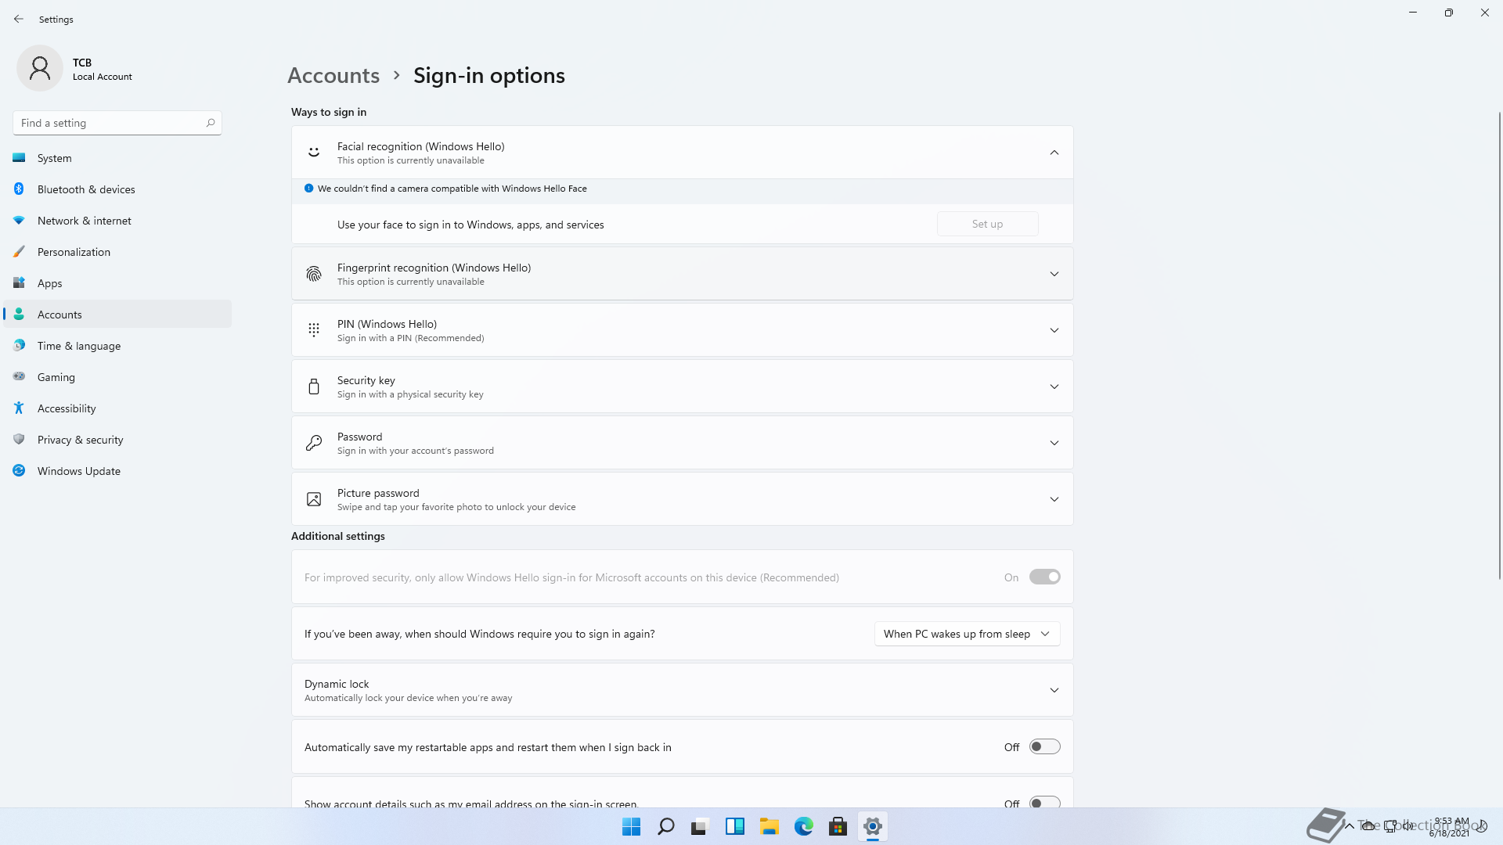Expand the Password section
This screenshot has height=845, width=1503.
tap(1054, 443)
